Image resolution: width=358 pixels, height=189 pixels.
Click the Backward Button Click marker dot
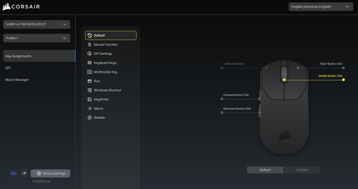pyautogui.click(x=222, y=113)
